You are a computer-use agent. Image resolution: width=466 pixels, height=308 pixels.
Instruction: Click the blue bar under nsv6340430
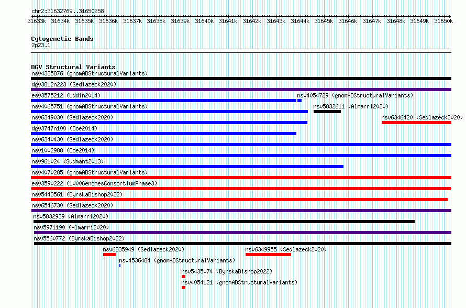pyautogui.click(x=241, y=145)
